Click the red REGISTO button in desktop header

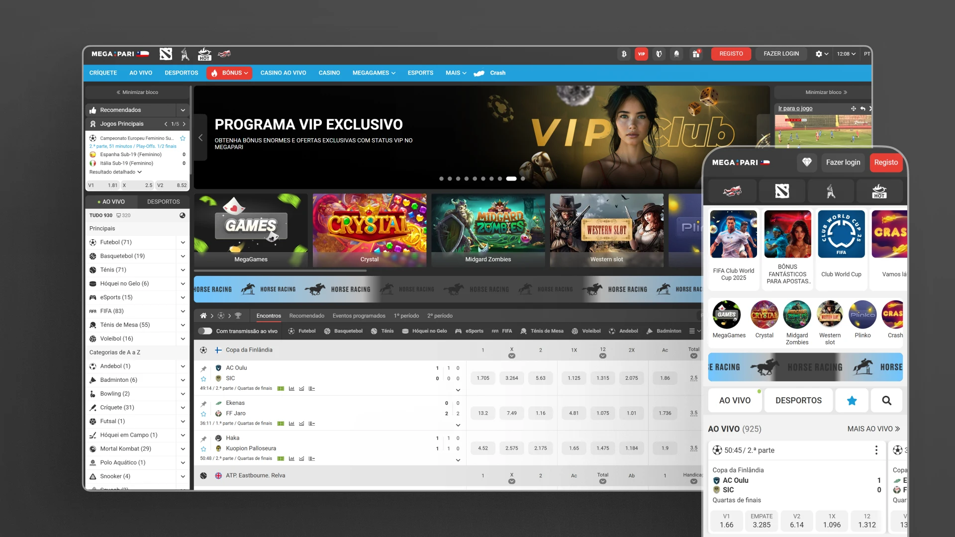coord(731,54)
